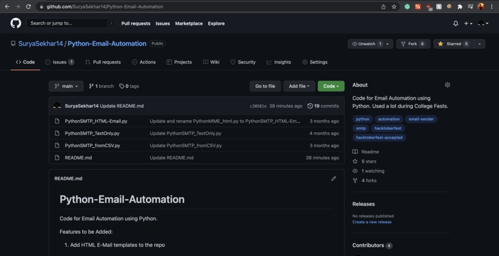The width and height of the screenshot is (499, 256).
Task: Open the repository Settings tab
Action: [315, 62]
